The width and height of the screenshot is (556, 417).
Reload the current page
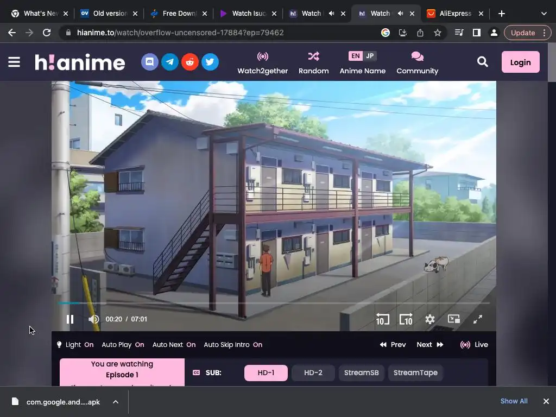47,33
